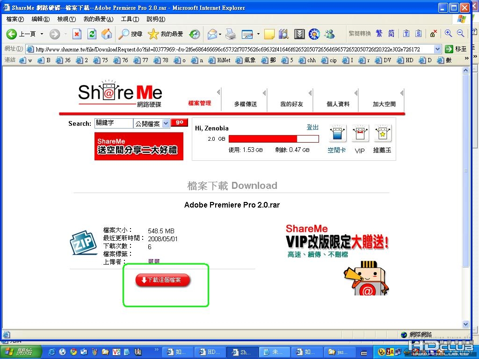This screenshot has width=479, height=359.
Task: Zoom out with the minus magnifier icon
Action: [460, 33]
